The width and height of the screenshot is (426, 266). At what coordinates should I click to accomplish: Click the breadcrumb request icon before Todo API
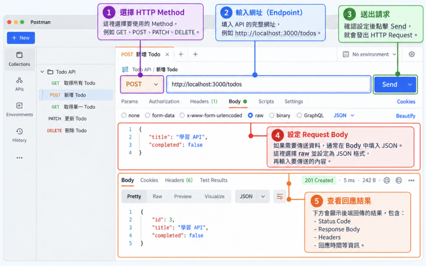(x=125, y=70)
